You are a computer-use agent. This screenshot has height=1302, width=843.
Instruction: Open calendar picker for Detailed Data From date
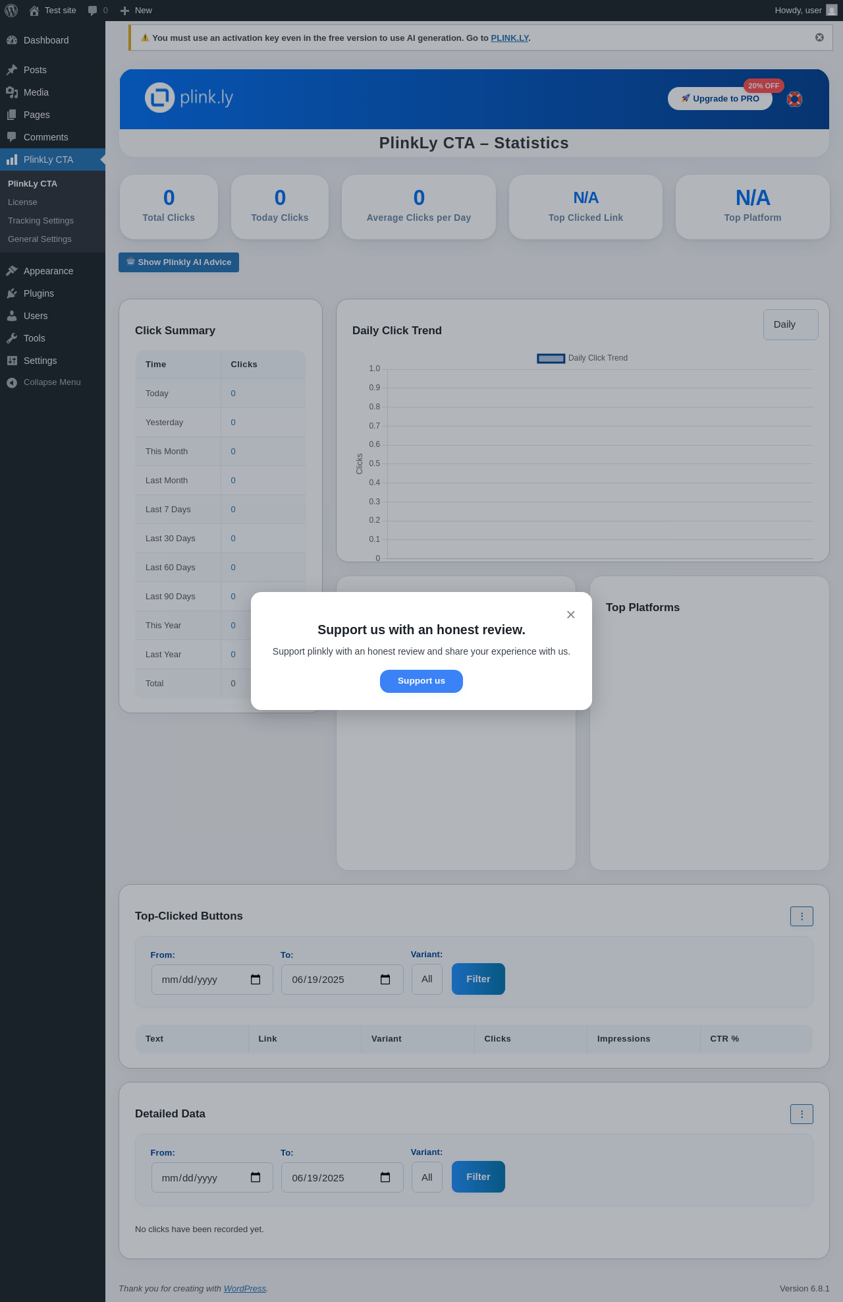[256, 1177]
